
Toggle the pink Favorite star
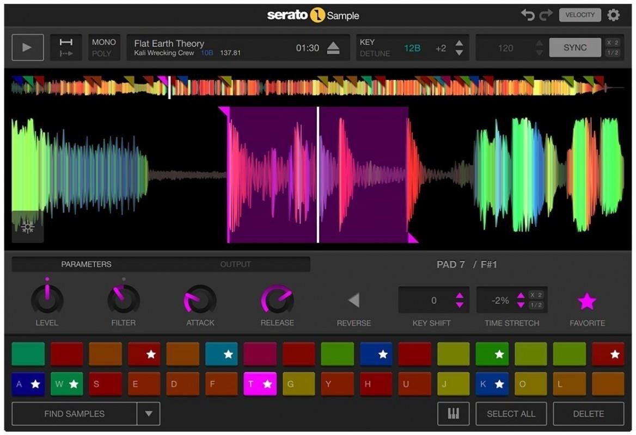[x=587, y=301]
